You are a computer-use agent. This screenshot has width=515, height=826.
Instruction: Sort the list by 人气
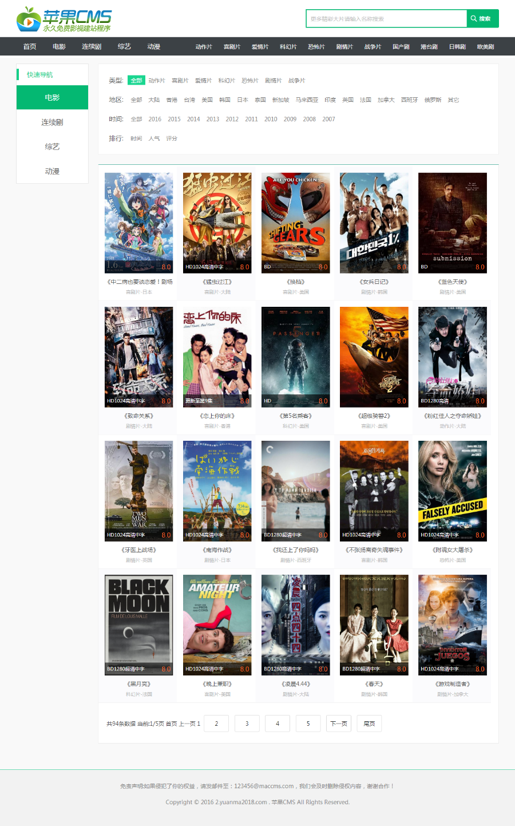[x=154, y=139]
